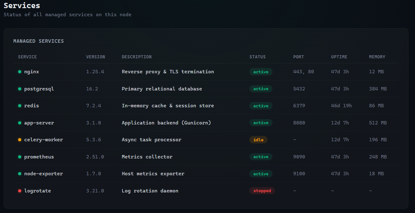Select the logrotate service name
Screen dimensions: 415x213
37,191
